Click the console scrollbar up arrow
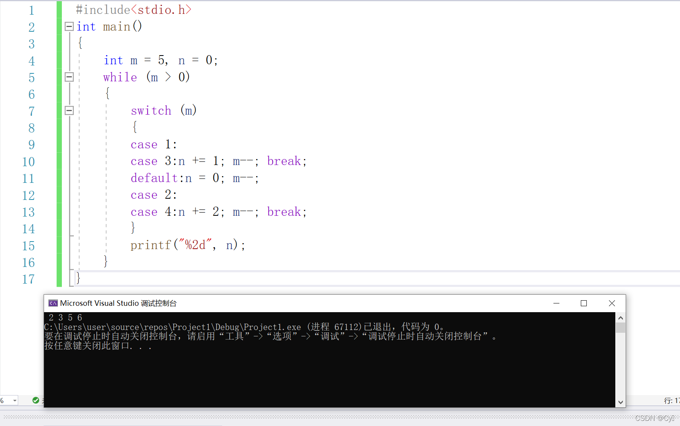Screen dimensions: 680x426 pyautogui.click(x=620, y=318)
